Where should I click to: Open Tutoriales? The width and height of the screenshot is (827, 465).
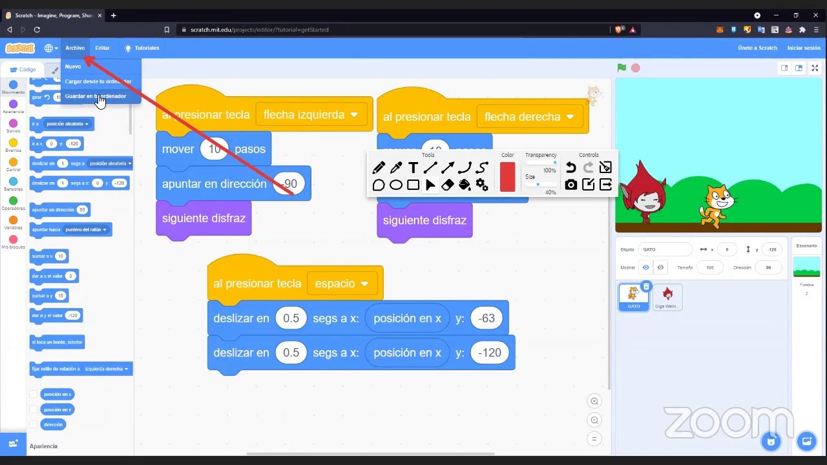click(x=142, y=48)
